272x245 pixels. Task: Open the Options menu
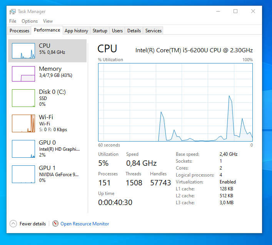pyautogui.click(x=30, y=21)
